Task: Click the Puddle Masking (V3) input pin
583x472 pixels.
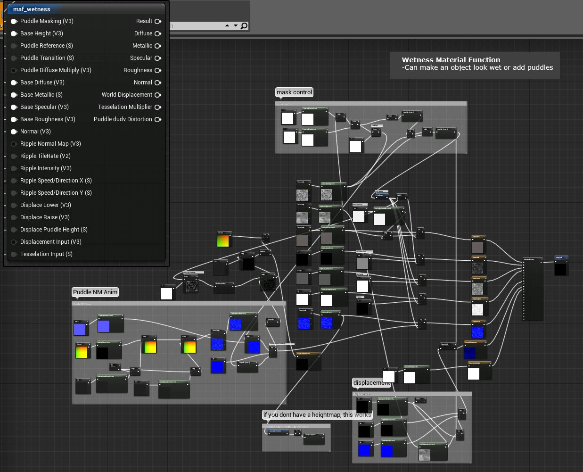Action: (14, 21)
